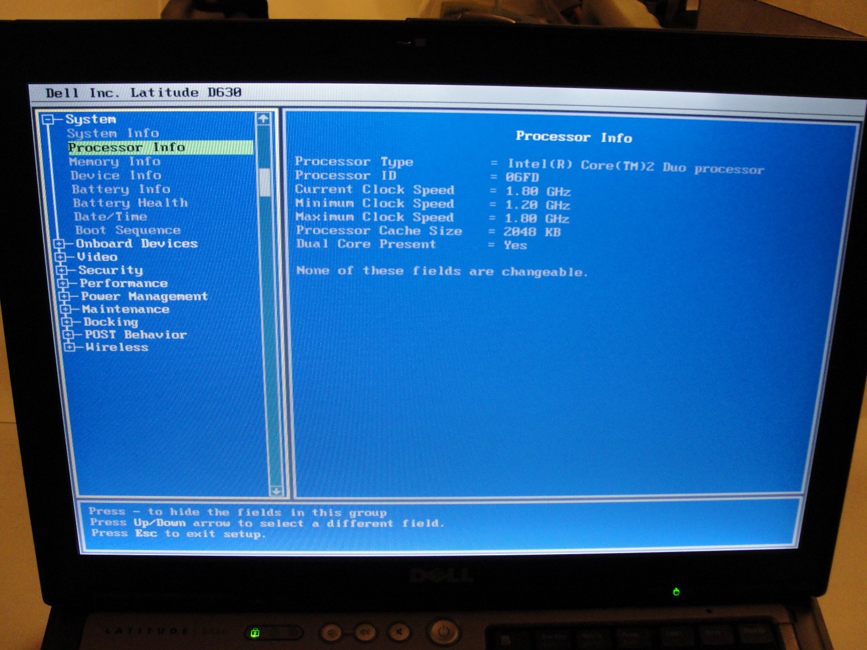The image size is (867, 650).
Task: Click the 1.80 GHz Current Clock Speed value
Action: coord(538,192)
